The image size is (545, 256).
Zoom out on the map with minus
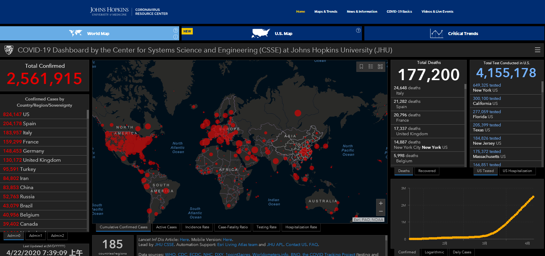(381, 211)
